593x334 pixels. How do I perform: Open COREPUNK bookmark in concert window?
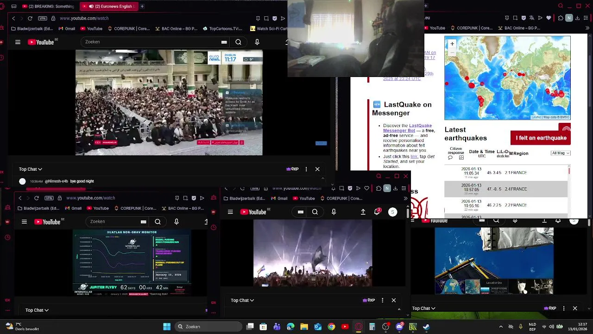click(341, 199)
